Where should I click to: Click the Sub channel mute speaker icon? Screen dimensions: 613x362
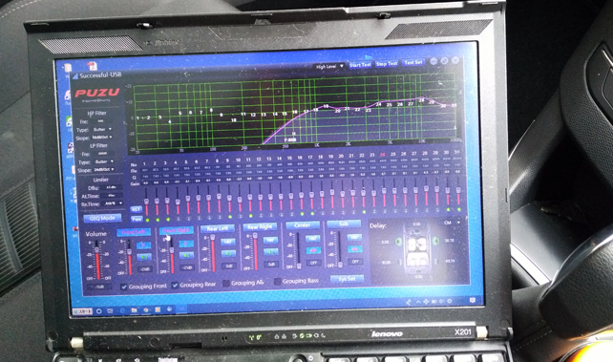354,249
